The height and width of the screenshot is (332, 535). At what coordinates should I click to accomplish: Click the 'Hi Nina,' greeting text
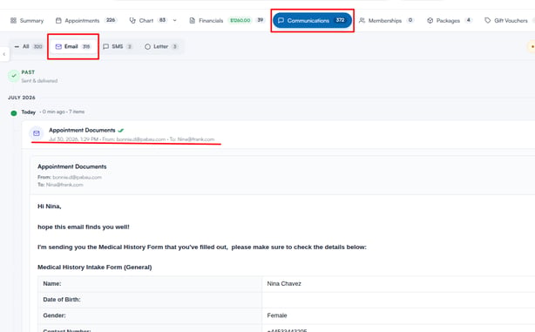click(x=50, y=207)
